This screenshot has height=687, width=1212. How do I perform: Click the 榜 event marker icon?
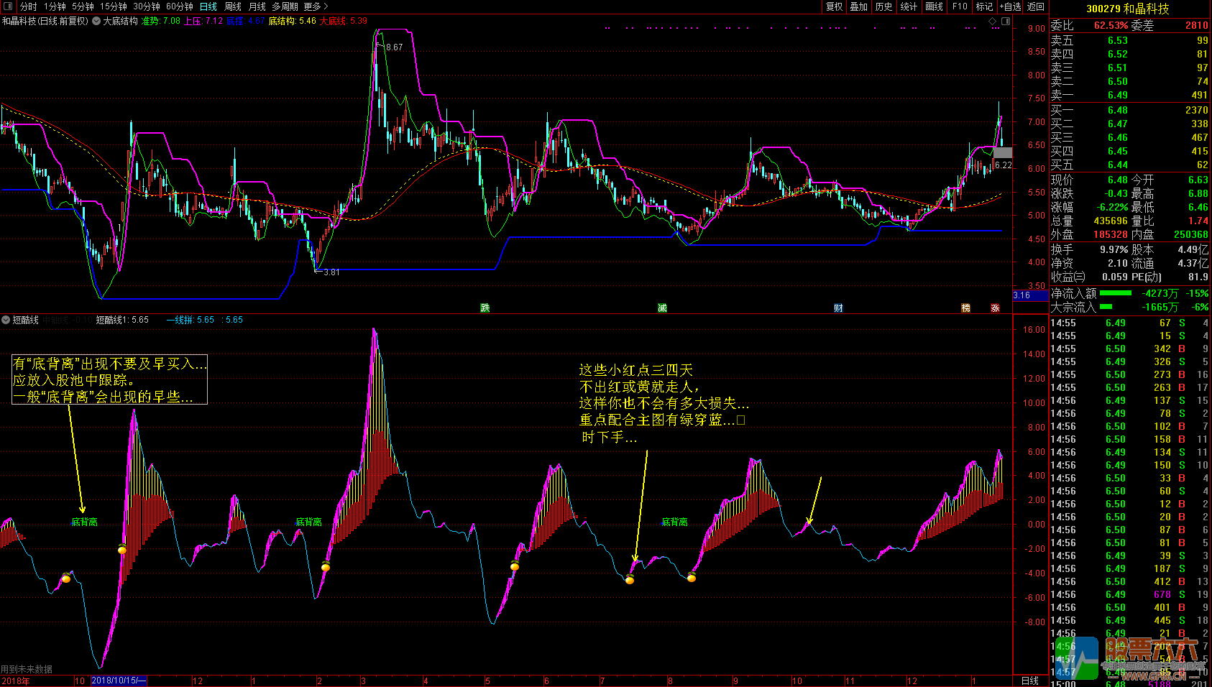point(965,308)
